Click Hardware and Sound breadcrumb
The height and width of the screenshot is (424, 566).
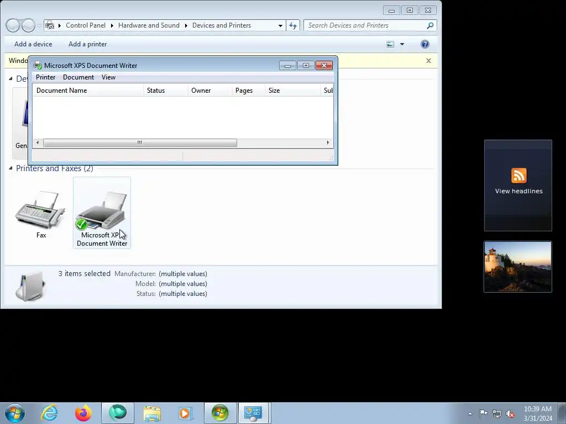pos(149,25)
